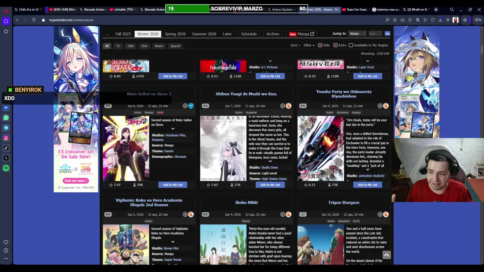Select the ONA type filter tab

(130, 46)
